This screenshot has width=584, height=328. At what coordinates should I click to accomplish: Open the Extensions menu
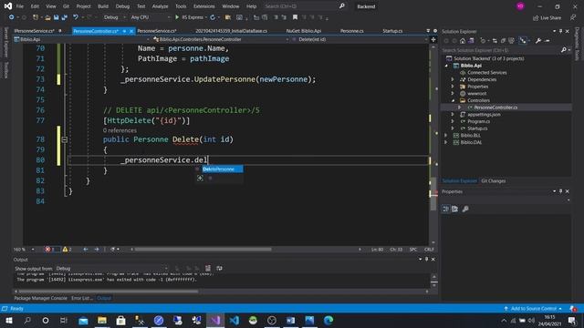[203, 6]
